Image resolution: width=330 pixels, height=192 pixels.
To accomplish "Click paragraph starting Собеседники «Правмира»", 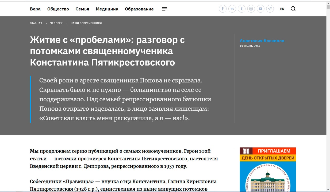I will click(123, 185).
